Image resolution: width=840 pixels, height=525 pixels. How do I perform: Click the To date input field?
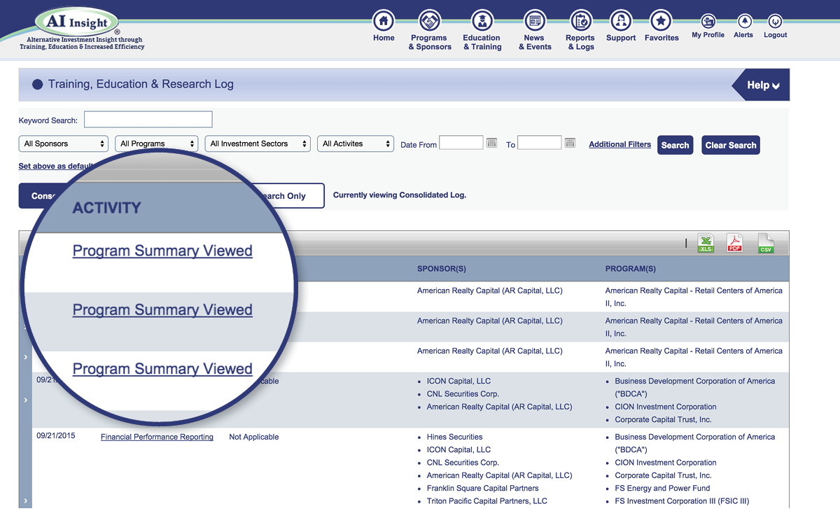click(540, 143)
